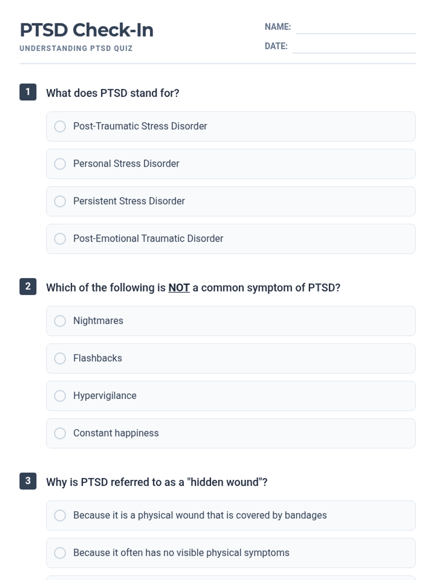Screen dimensions: 435x580
Task: Click the PTSD Check-In title
Action: (x=87, y=30)
